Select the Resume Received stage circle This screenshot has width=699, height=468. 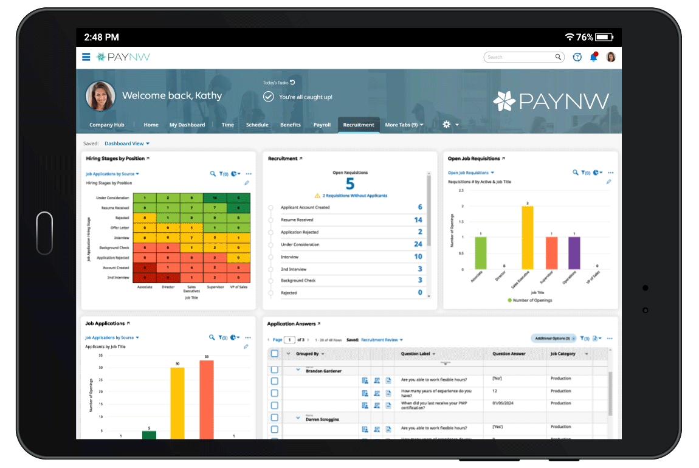270,220
